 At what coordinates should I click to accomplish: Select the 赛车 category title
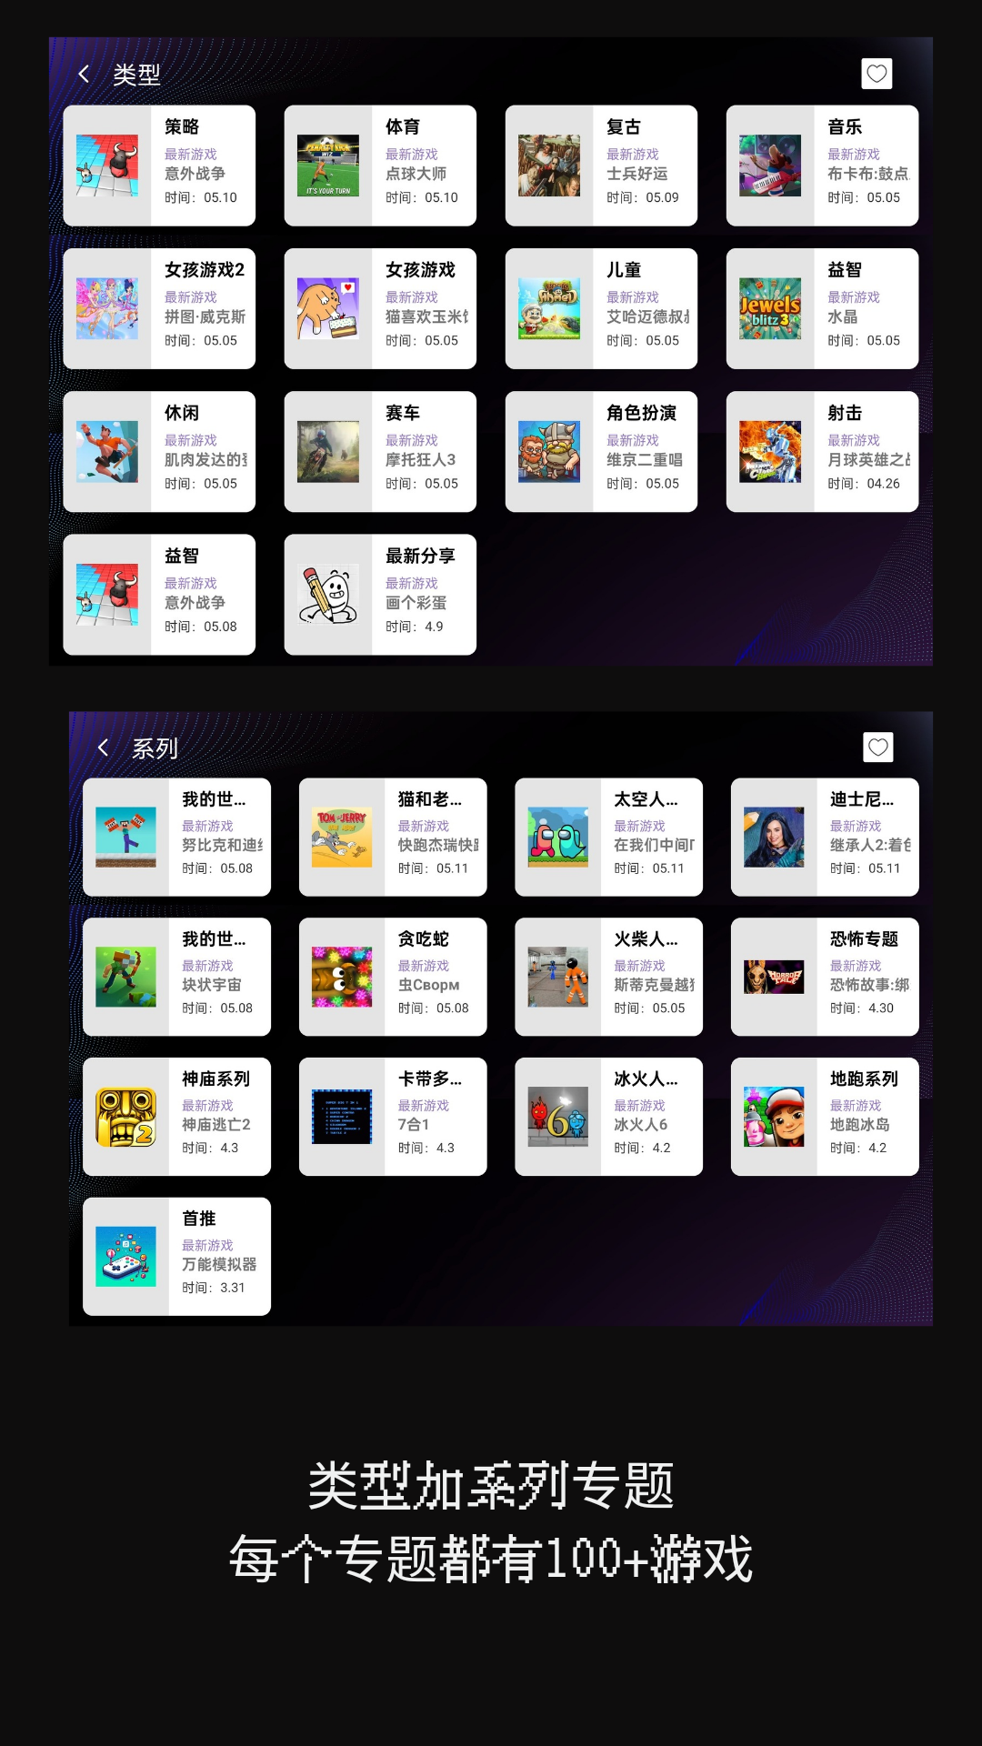(x=403, y=413)
